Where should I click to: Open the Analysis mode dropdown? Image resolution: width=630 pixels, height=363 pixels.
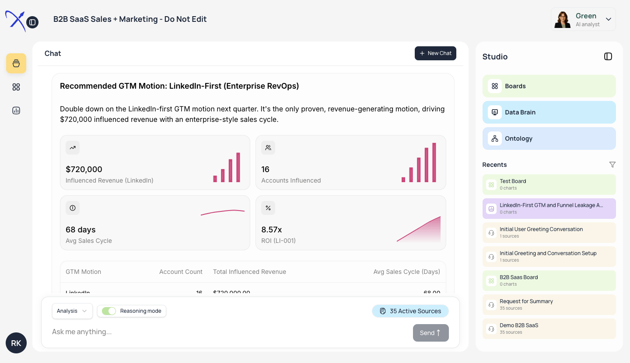(72, 311)
